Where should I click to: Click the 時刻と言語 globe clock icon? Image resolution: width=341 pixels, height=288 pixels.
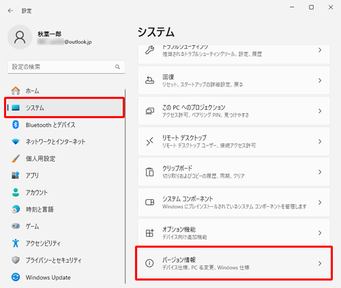16,210
